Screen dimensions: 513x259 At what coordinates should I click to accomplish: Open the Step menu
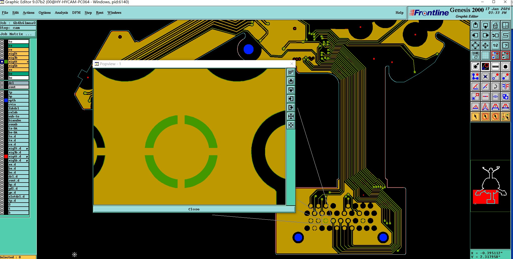point(88,13)
